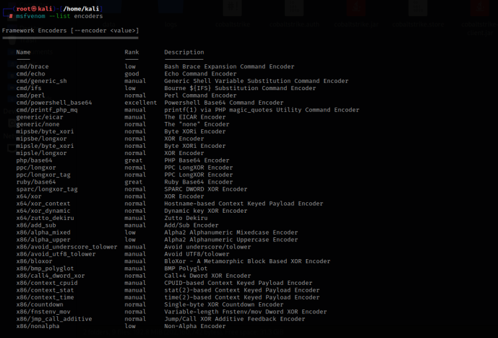Select the 'cmd/printf_php_mq' encoder name
The height and width of the screenshot is (338, 498).
47,110
